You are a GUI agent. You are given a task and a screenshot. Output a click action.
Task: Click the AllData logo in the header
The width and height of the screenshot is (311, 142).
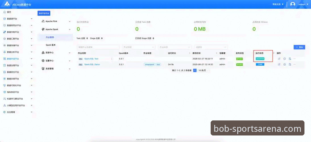(x=7, y=4)
